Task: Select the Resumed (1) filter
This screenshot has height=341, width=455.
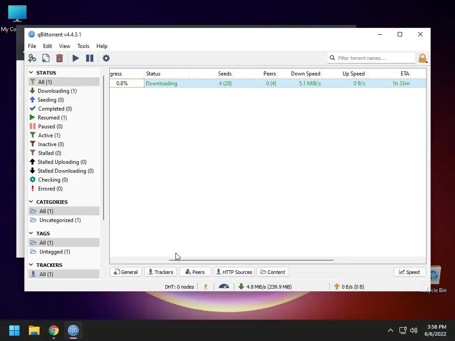Action: (64, 117)
